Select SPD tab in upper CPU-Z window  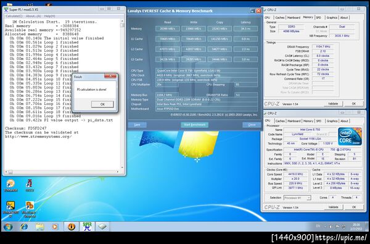(319, 18)
